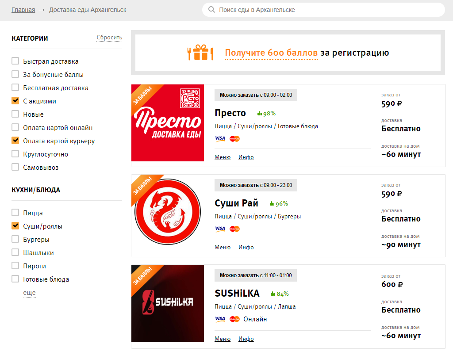The width and height of the screenshot is (453, 355).
Task: Check the Пицца cuisine filter
Action: [x=15, y=213]
